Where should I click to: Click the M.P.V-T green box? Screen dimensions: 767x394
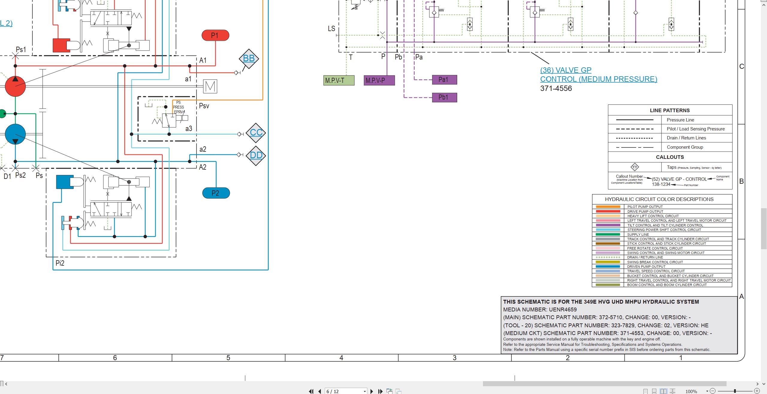click(x=339, y=80)
